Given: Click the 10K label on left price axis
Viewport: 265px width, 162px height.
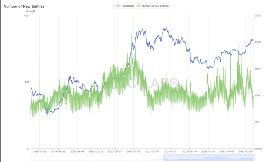Looking at the screenshot, I should [x=27, y=82].
